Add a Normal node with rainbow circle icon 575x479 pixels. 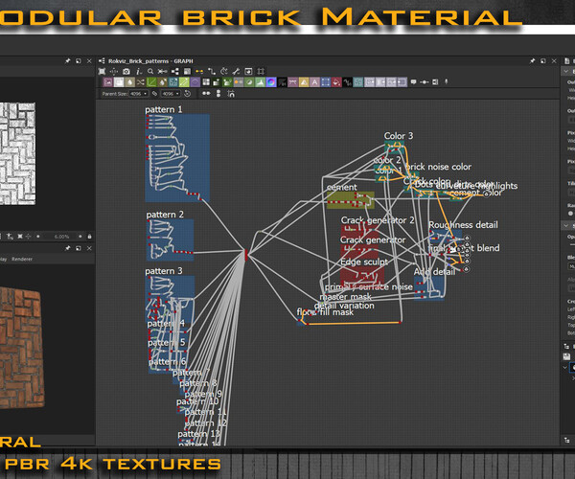click(271, 82)
